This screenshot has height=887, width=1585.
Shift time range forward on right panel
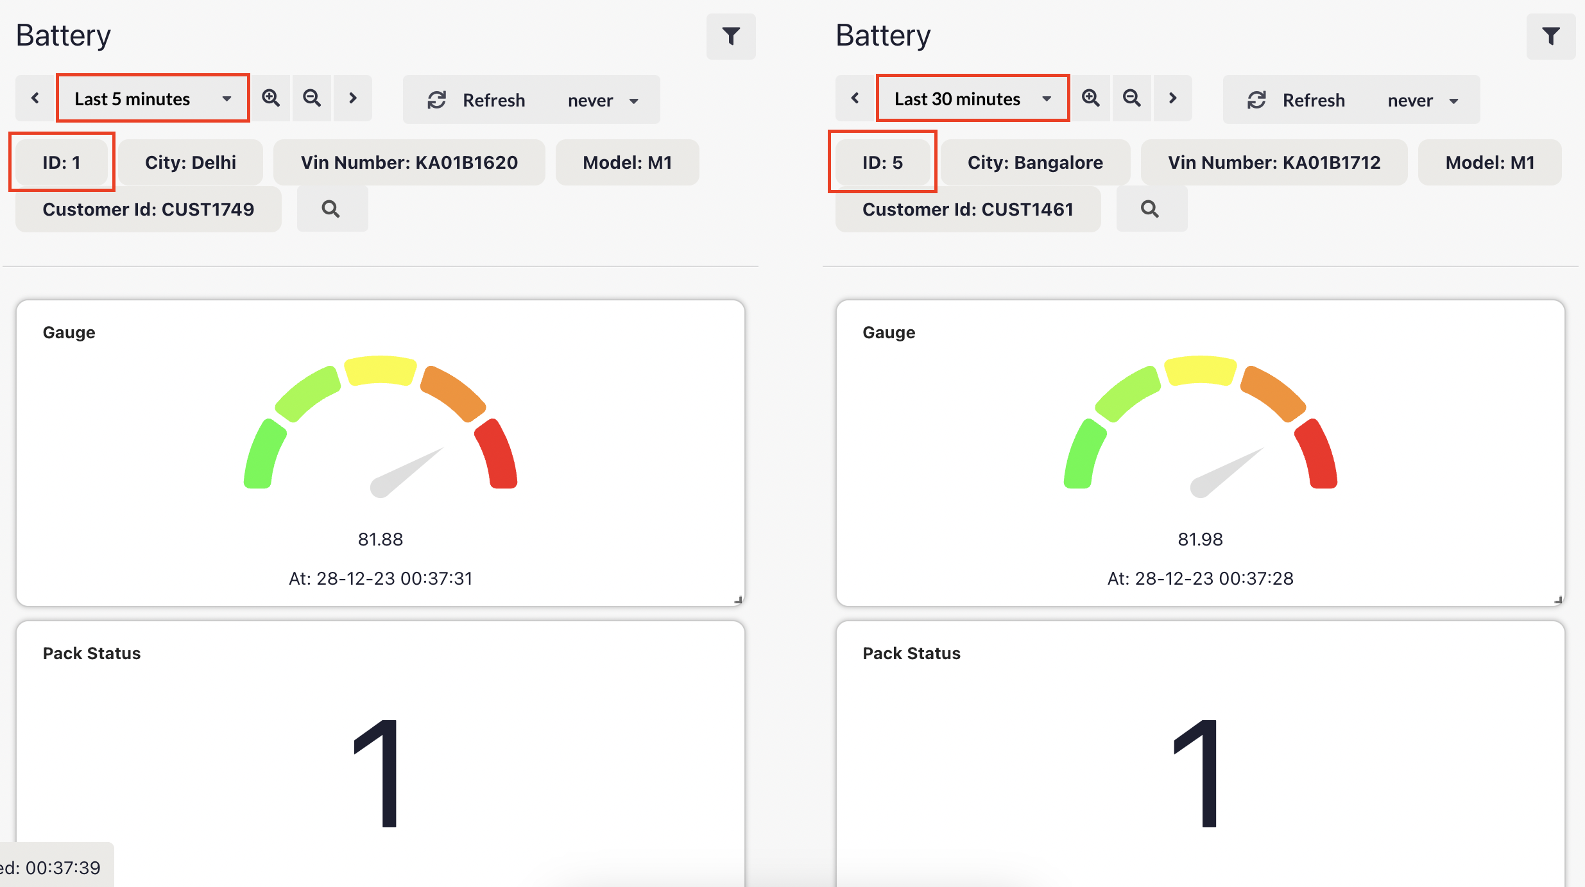point(1172,98)
